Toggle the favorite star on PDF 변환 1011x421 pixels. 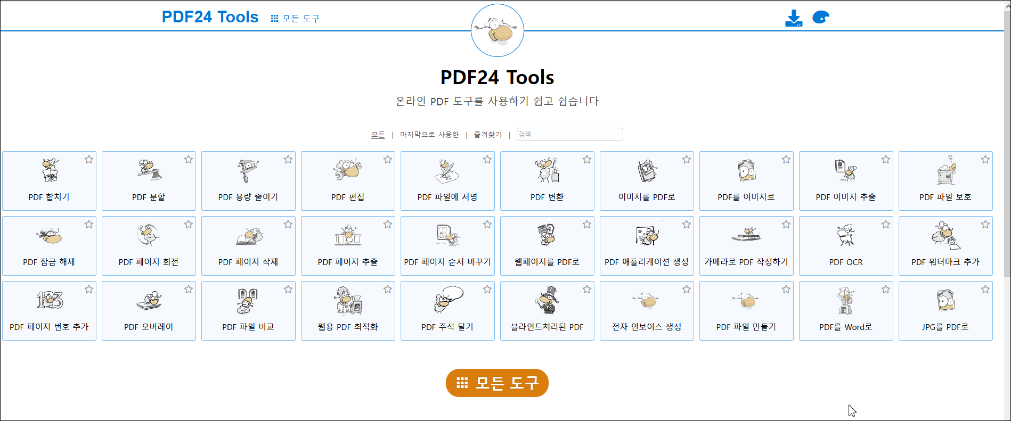pyautogui.click(x=587, y=159)
